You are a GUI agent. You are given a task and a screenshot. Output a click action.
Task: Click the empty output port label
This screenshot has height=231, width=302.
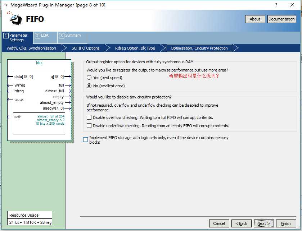58,97
